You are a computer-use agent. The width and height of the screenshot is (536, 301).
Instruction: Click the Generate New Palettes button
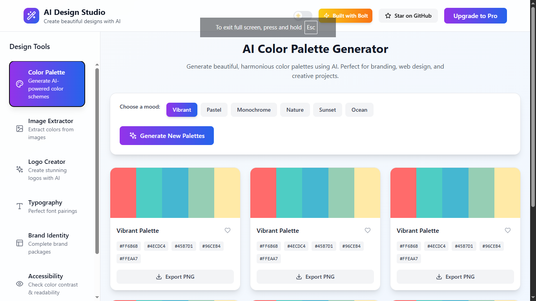coord(166,136)
